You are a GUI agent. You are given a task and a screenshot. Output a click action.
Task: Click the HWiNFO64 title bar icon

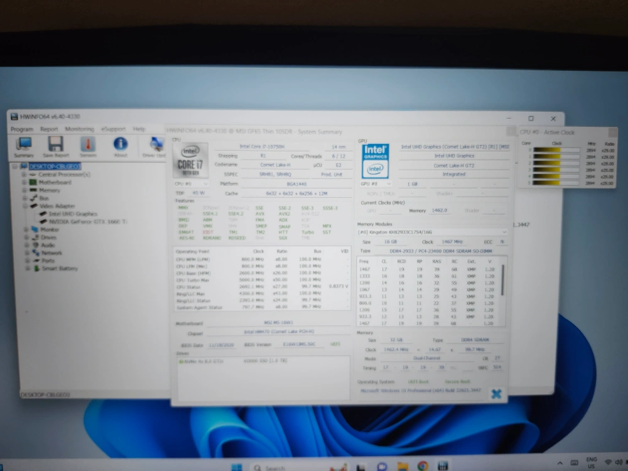14,117
